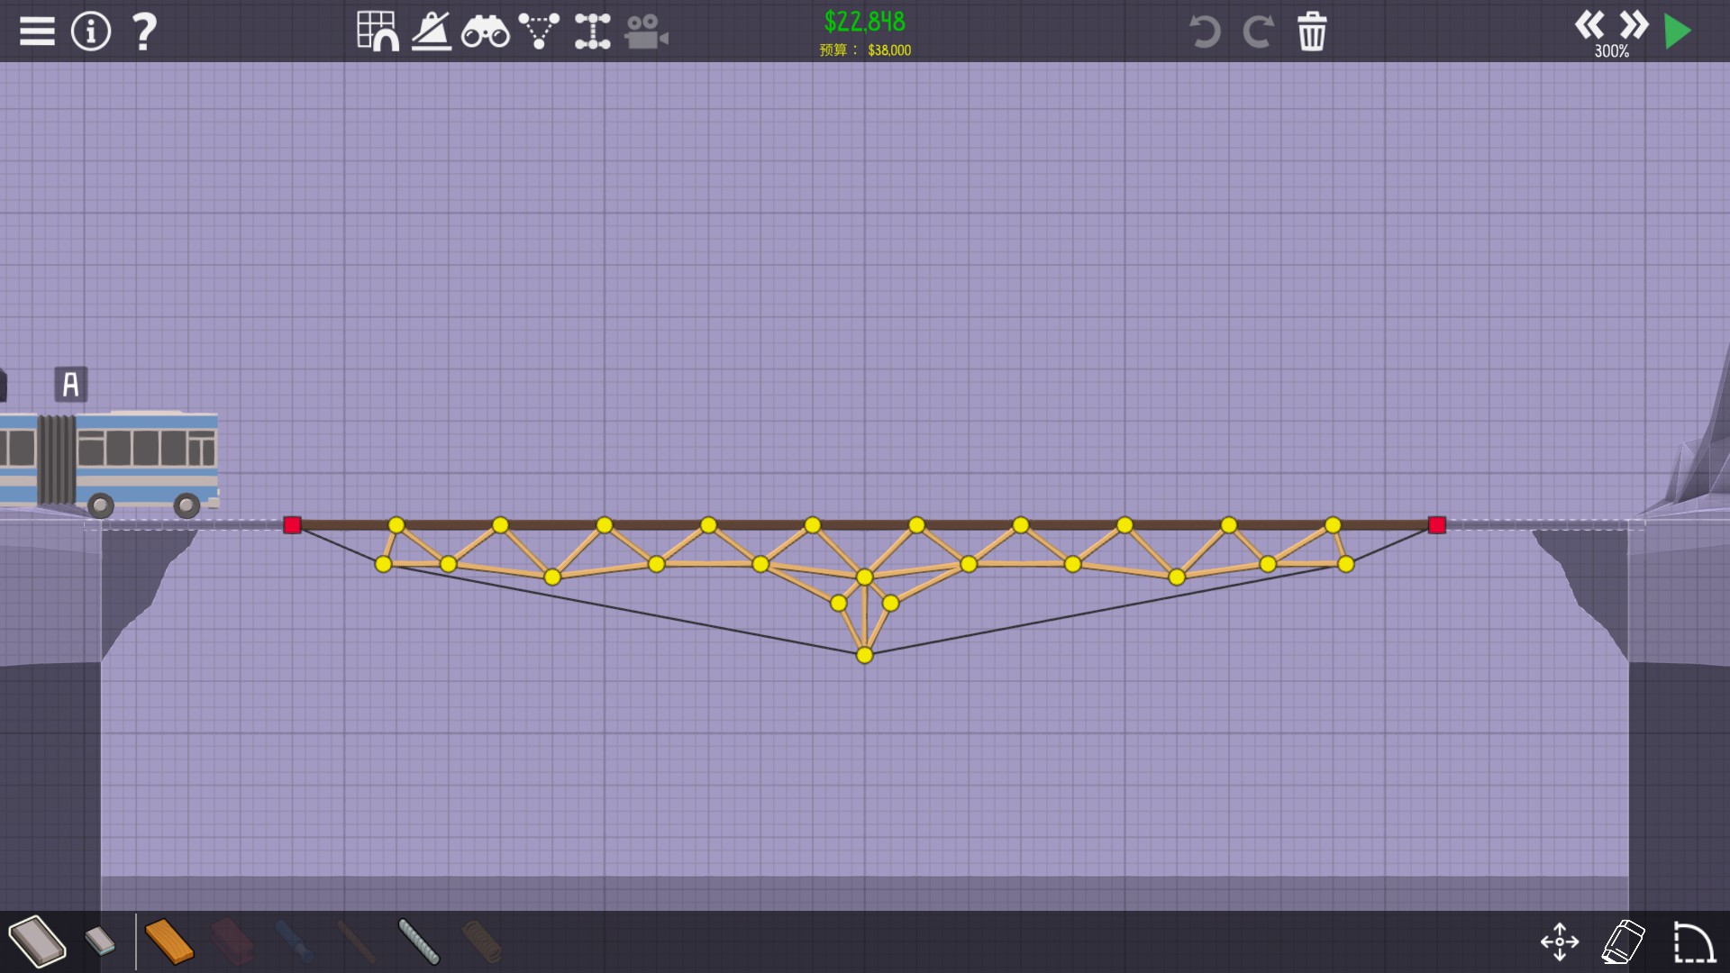This screenshot has width=1730, height=973.
Task: Start the simulation with green play
Action: [x=1678, y=32]
